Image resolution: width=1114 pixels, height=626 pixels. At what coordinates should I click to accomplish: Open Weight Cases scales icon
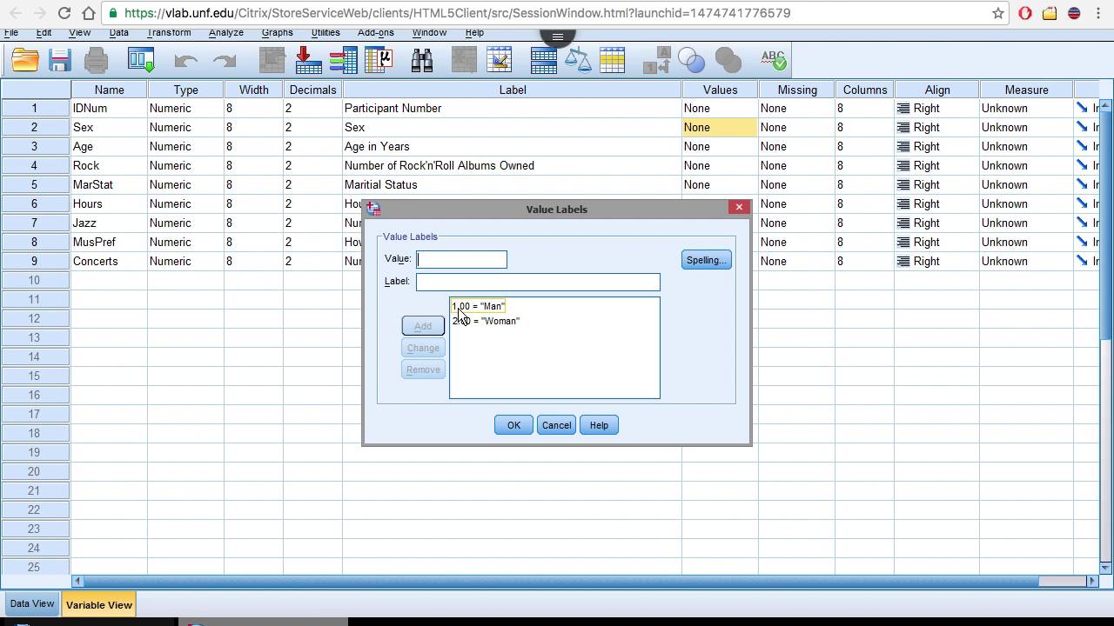coord(578,60)
